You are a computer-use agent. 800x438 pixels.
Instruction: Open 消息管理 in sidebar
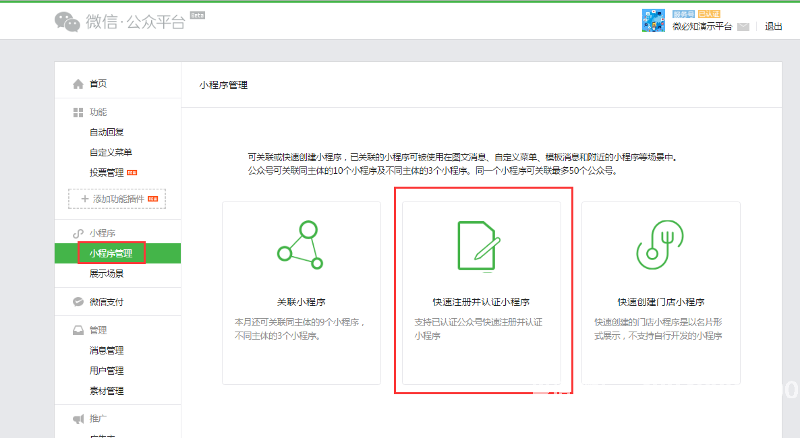(107, 350)
